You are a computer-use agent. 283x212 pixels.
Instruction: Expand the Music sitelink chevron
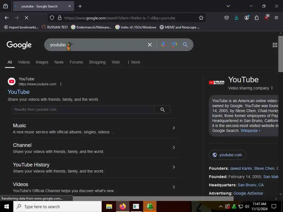(x=174, y=128)
